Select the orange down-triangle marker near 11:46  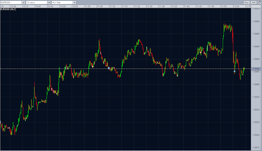201,53
